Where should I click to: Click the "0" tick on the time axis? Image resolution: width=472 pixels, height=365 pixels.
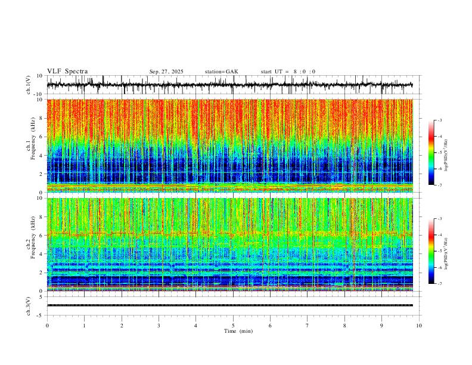47,326
